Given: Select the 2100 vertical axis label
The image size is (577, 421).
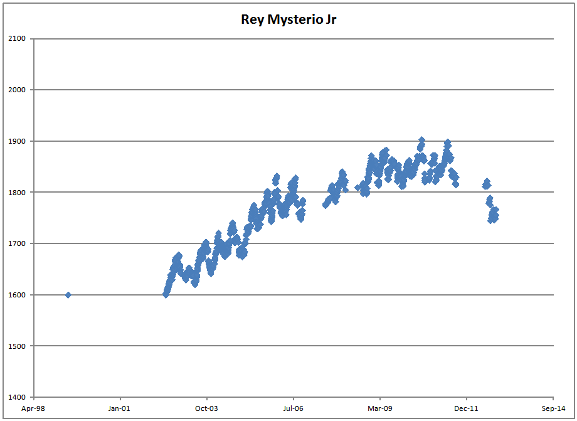Looking at the screenshot, I should pos(17,39).
